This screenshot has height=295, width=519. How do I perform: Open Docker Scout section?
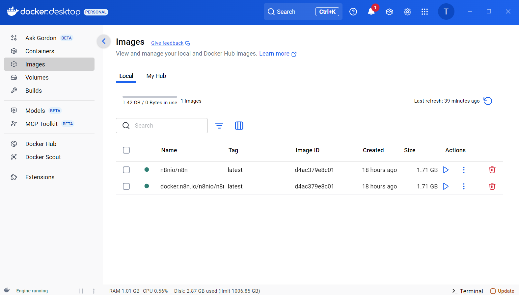click(49, 157)
